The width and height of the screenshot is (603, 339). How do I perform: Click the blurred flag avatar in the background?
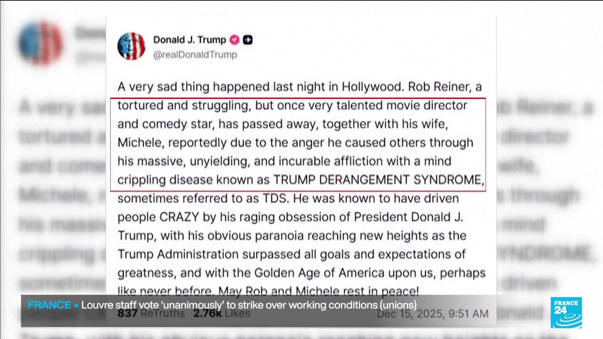tap(41, 43)
